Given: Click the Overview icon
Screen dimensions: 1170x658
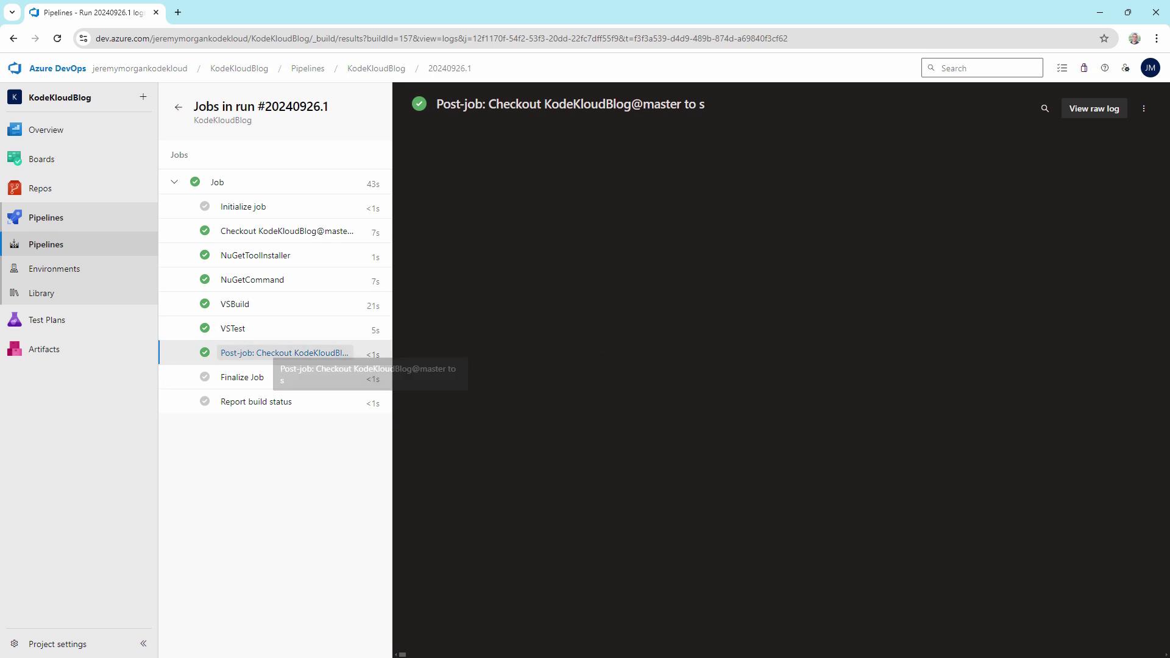Looking at the screenshot, I should tap(15, 130).
